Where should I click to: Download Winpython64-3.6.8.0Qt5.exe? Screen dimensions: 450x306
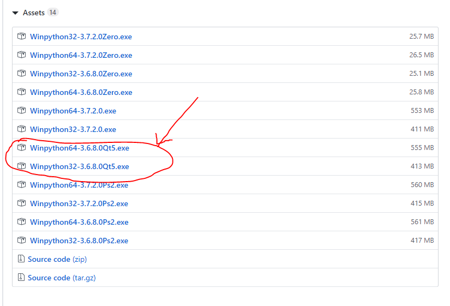[80, 148]
